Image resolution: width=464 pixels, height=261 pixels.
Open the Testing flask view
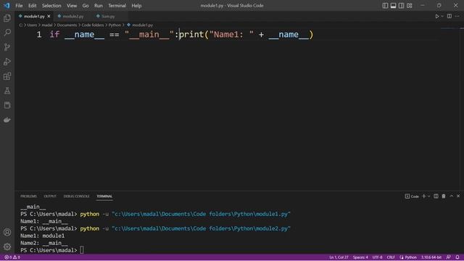click(7, 91)
